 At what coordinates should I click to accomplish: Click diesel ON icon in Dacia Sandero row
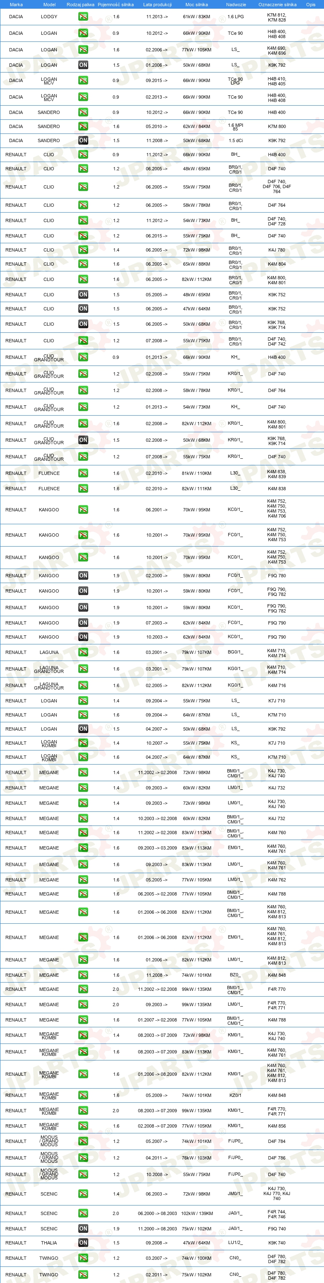point(83,140)
